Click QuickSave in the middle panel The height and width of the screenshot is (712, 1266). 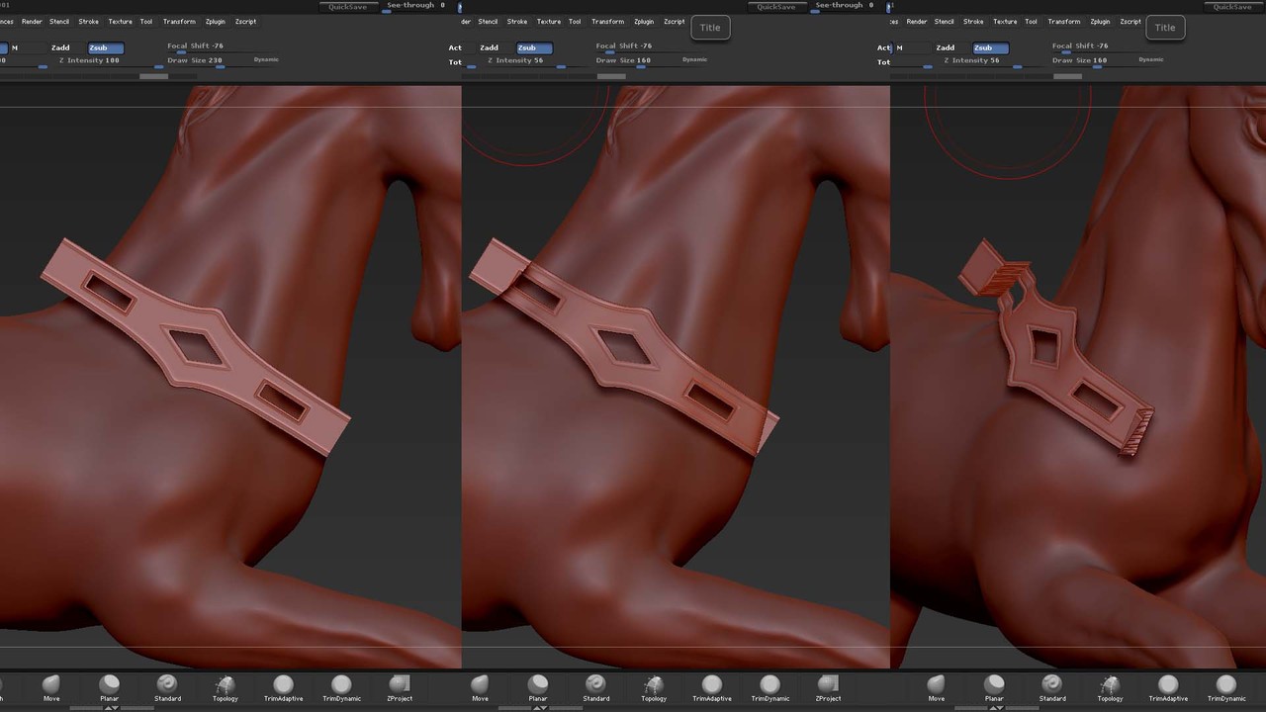(x=776, y=6)
